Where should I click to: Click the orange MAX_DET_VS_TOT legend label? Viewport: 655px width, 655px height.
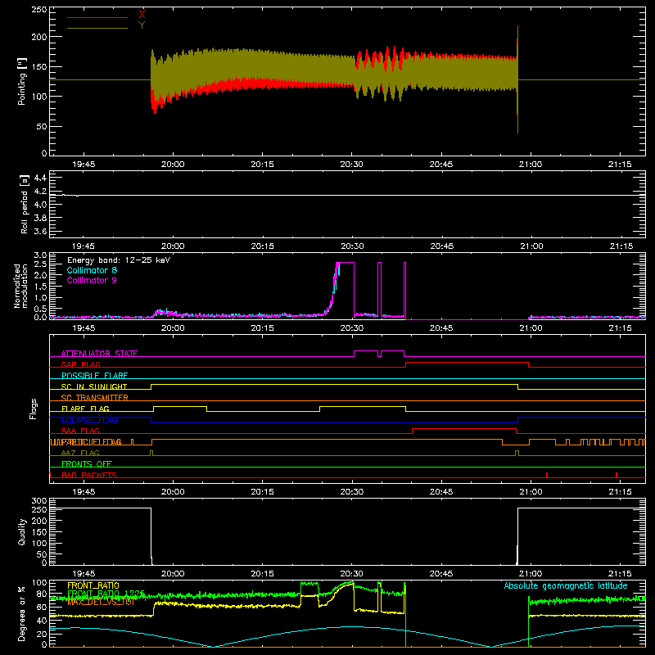pyautogui.click(x=102, y=602)
